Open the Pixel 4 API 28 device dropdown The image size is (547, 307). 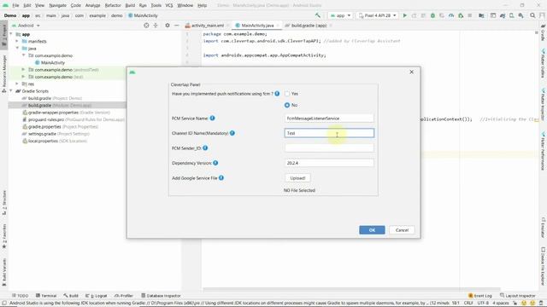click(x=378, y=15)
